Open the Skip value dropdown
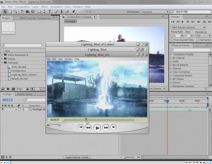212x164 pixels. point(189,36)
